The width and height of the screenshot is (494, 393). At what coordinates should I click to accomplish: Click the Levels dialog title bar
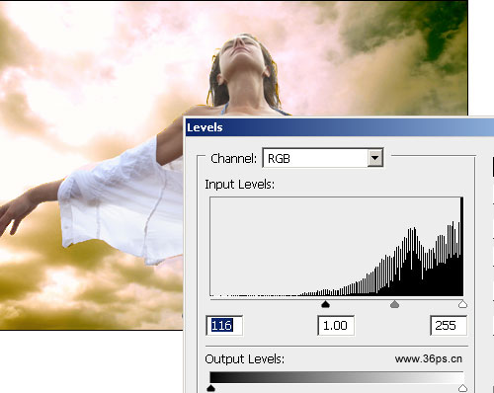(x=339, y=127)
